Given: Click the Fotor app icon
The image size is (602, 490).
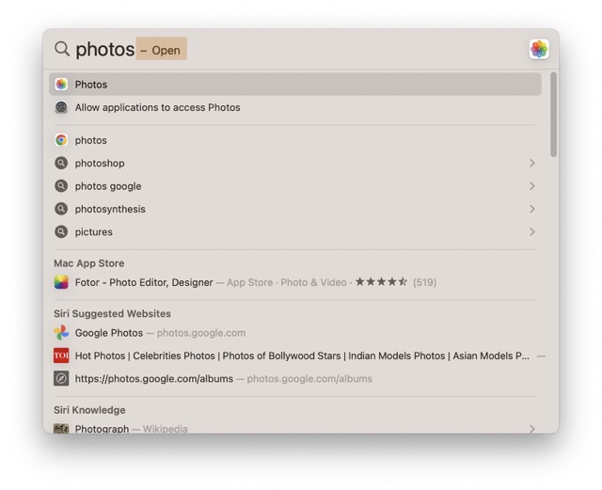Looking at the screenshot, I should (x=61, y=282).
